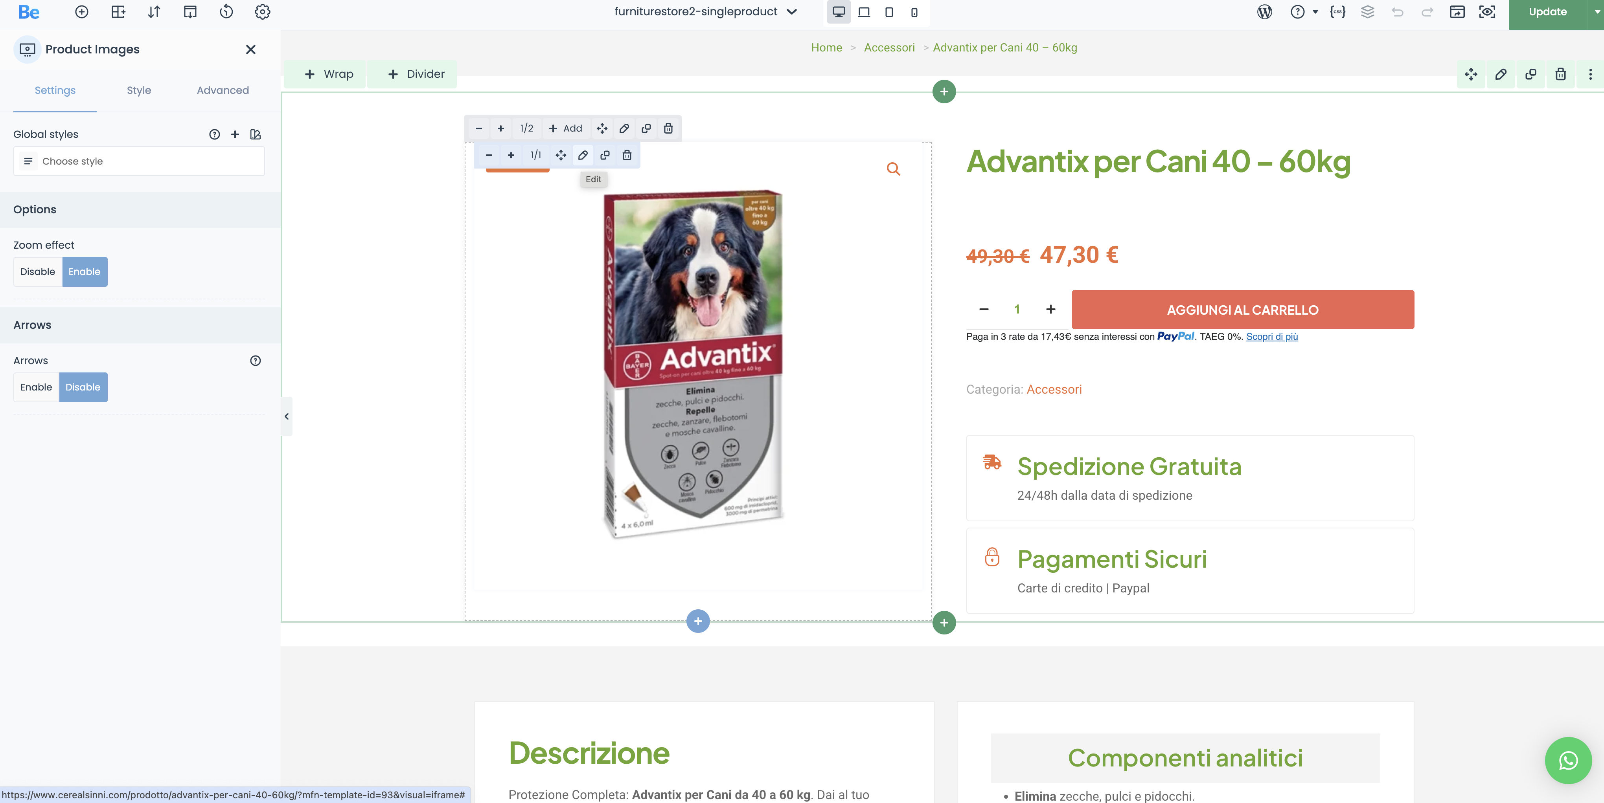This screenshot has height=803, width=1604.
Task: Enable the Arrows option
Action: click(x=36, y=387)
